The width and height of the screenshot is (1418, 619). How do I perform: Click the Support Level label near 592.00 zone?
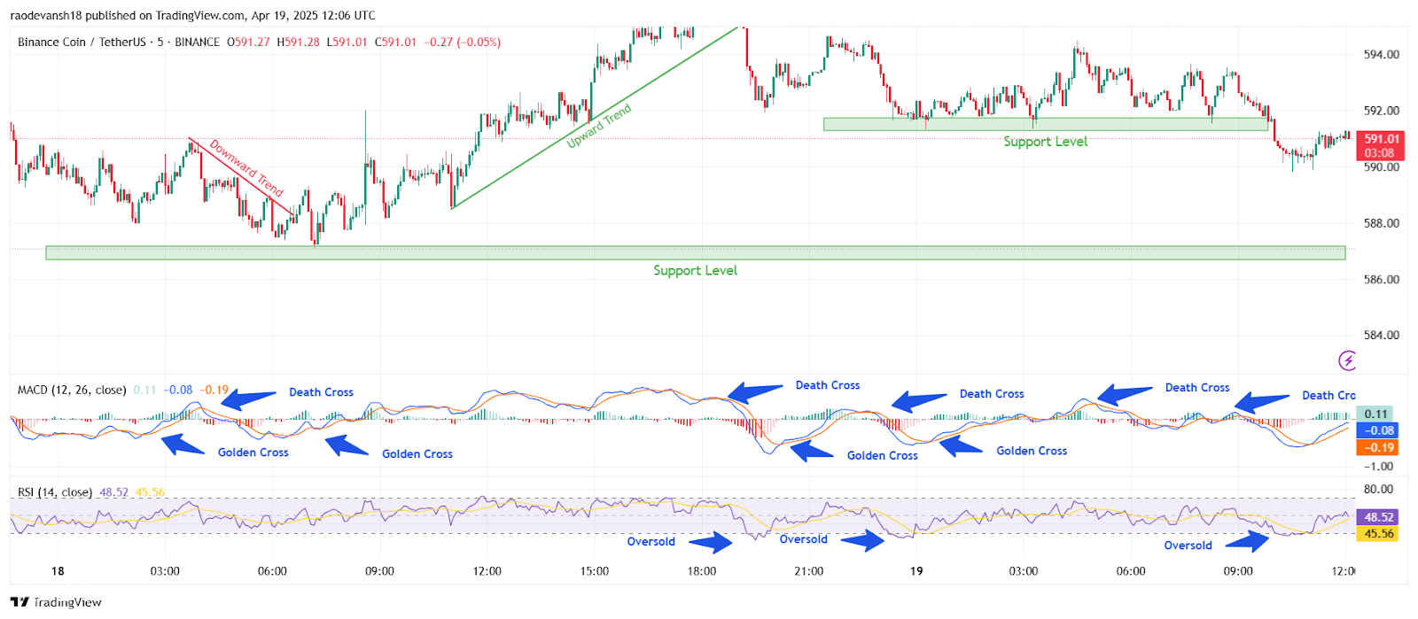[x=1045, y=142]
